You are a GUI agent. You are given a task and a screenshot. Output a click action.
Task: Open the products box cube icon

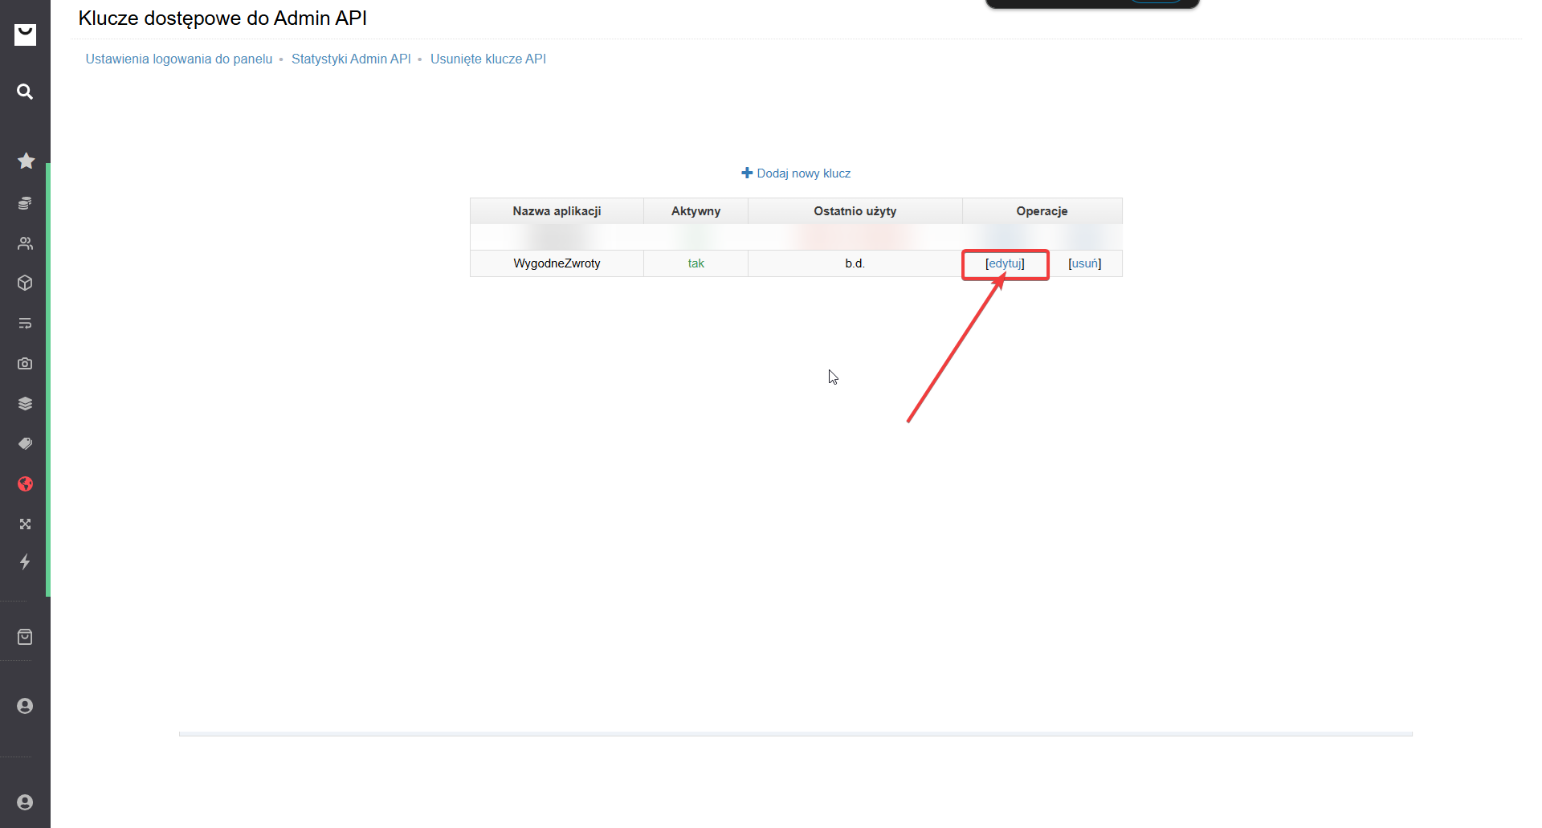[25, 283]
